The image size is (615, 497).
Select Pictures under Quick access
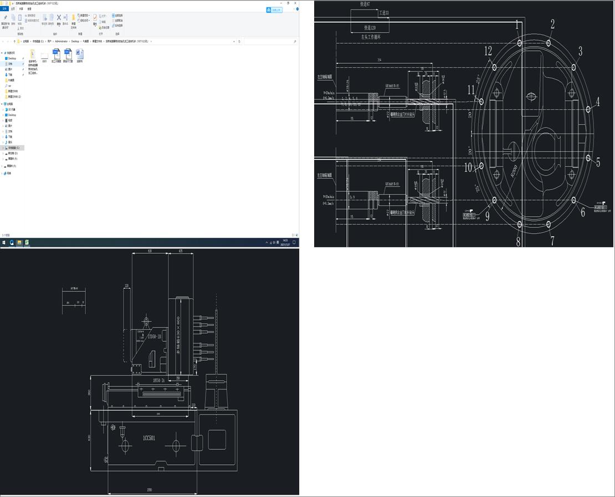click(x=10, y=69)
